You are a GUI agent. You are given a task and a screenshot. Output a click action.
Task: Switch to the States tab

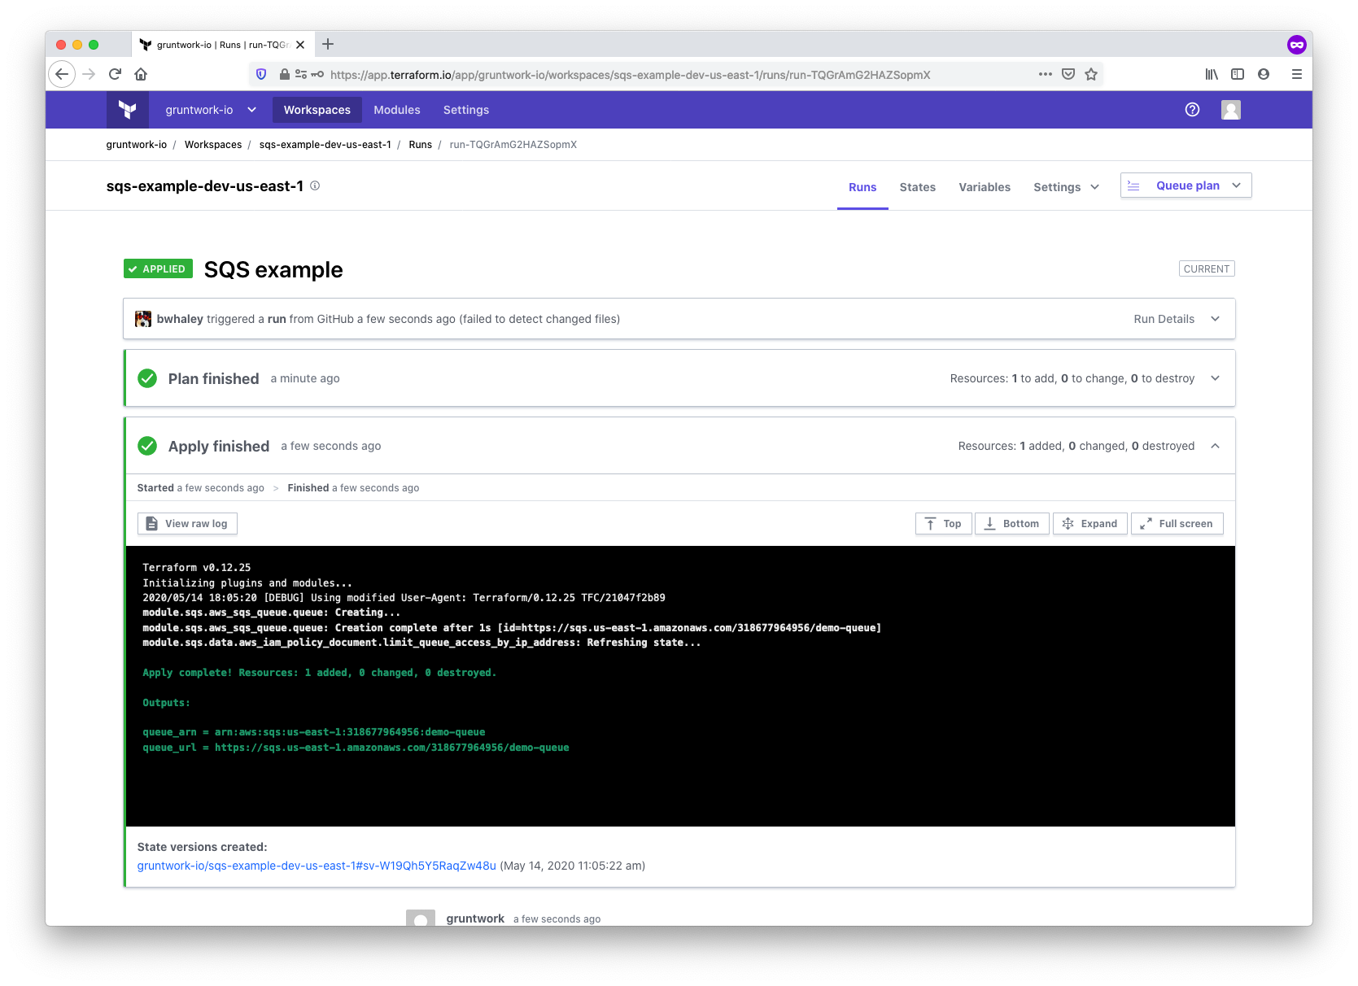(x=917, y=187)
